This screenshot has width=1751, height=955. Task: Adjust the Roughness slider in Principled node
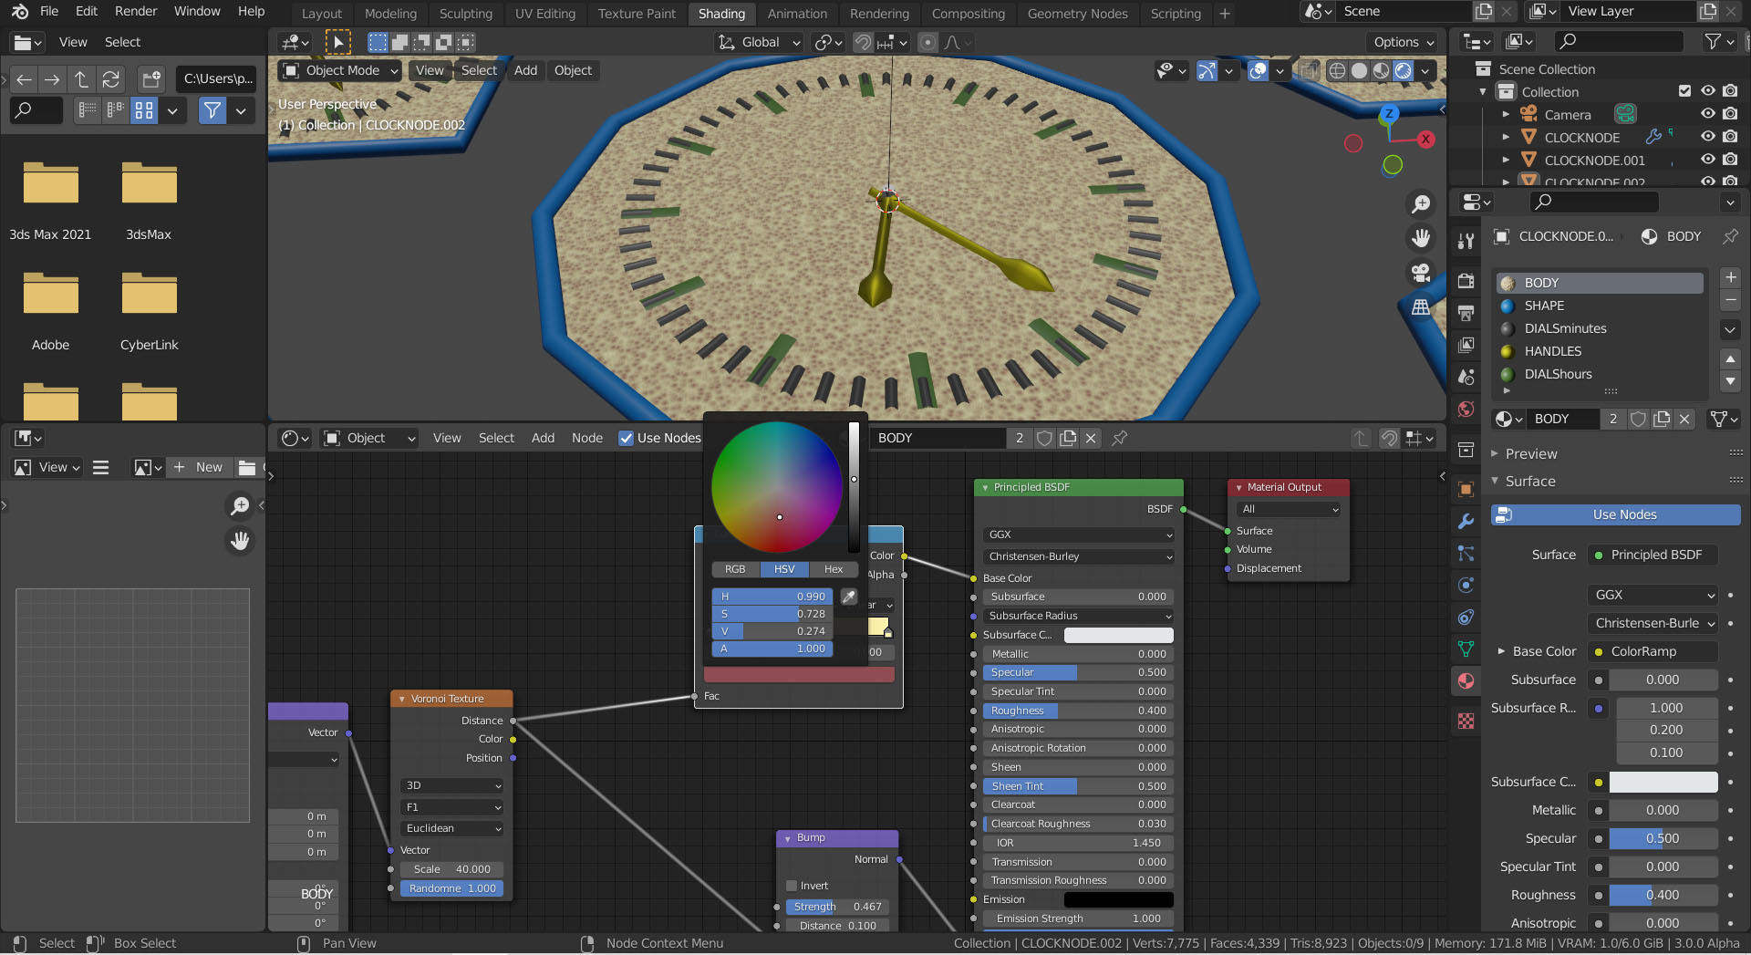[1078, 711]
